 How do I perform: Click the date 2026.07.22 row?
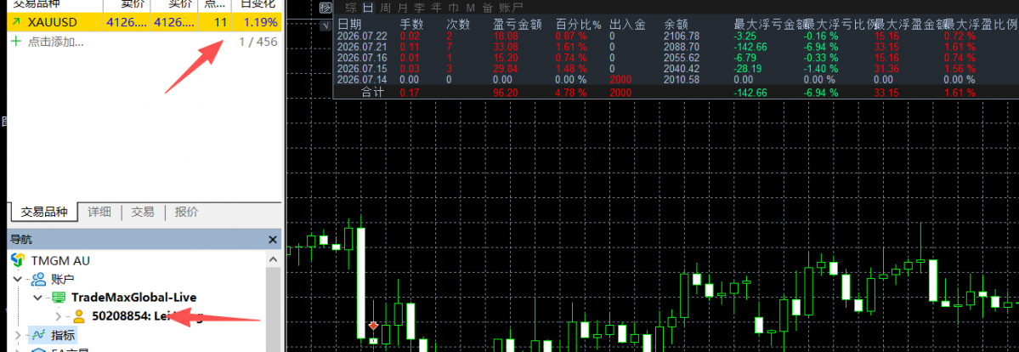tap(363, 37)
